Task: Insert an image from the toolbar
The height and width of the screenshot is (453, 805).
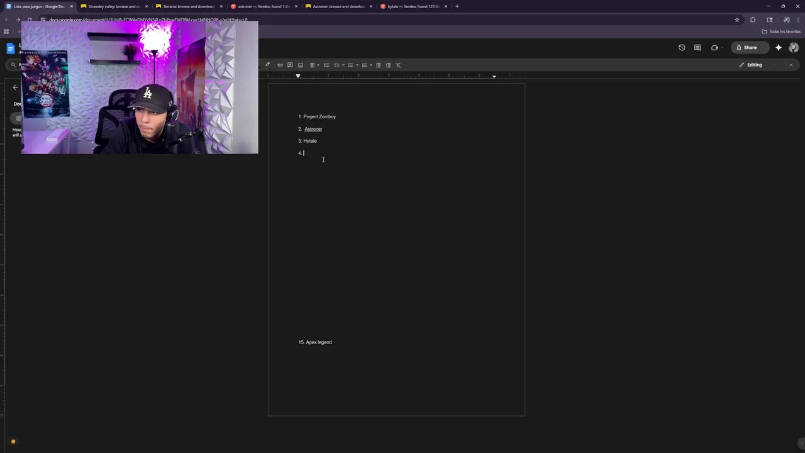Action: (300, 65)
